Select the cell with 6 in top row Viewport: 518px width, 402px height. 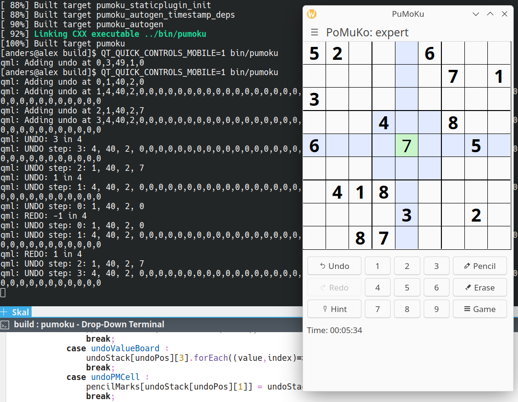(430, 53)
